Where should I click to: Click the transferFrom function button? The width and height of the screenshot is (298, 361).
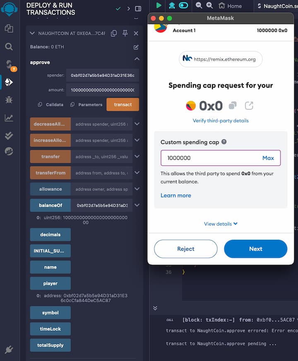[x=50, y=173]
